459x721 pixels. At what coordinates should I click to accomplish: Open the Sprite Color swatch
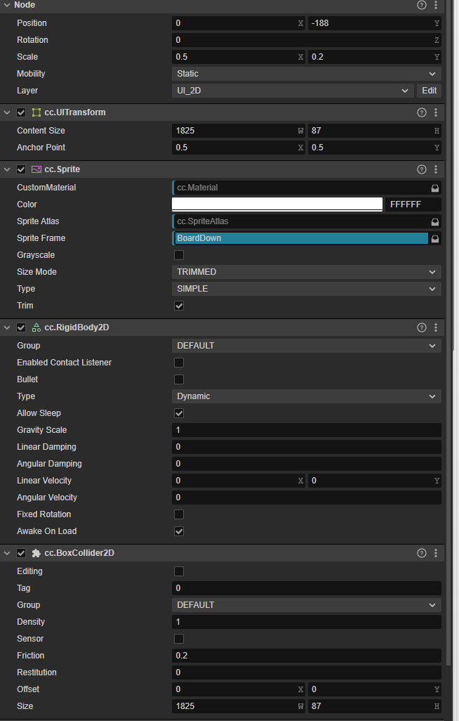[x=277, y=204]
